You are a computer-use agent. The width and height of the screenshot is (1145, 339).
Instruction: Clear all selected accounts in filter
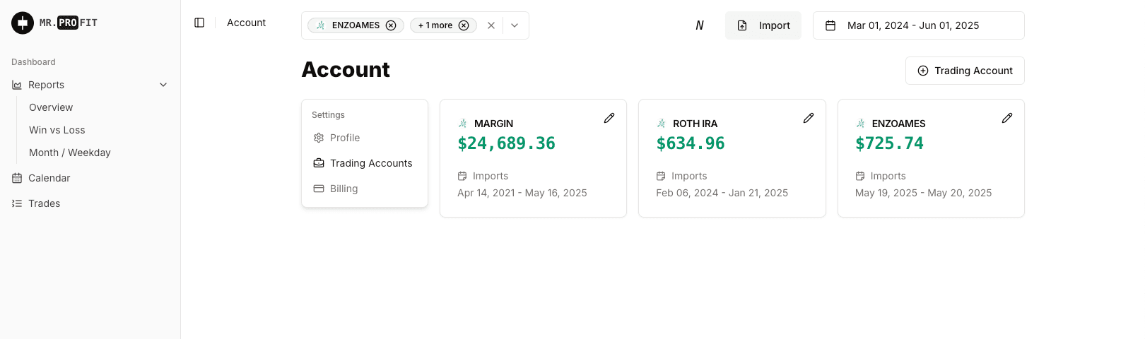coord(491,25)
